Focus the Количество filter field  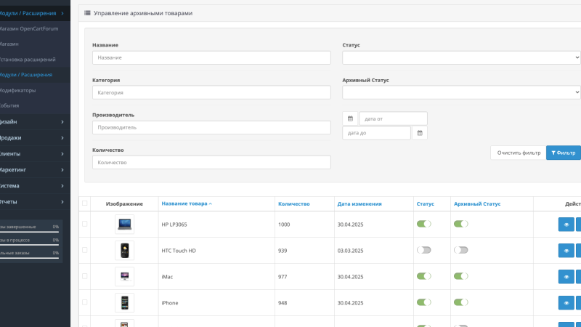[211, 162]
